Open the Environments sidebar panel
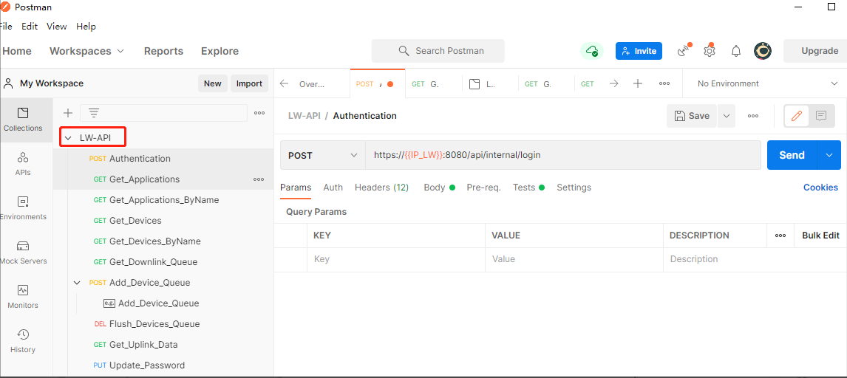Screen dimensions: 847x378 tap(23, 208)
